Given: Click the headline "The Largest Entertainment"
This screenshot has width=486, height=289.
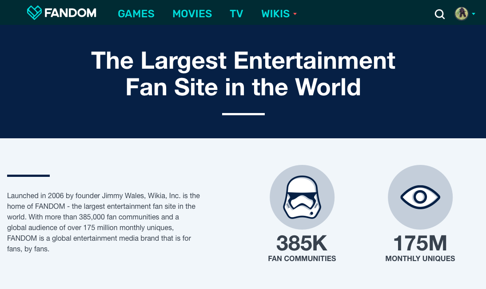Looking at the screenshot, I should (243, 61).
